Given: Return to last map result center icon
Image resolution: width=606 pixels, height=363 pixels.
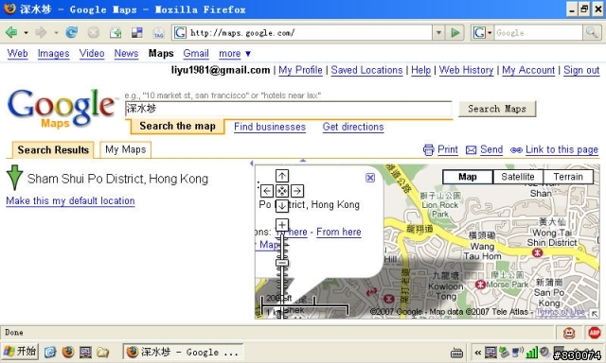Looking at the screenshot, I should (x=282, y=191).
